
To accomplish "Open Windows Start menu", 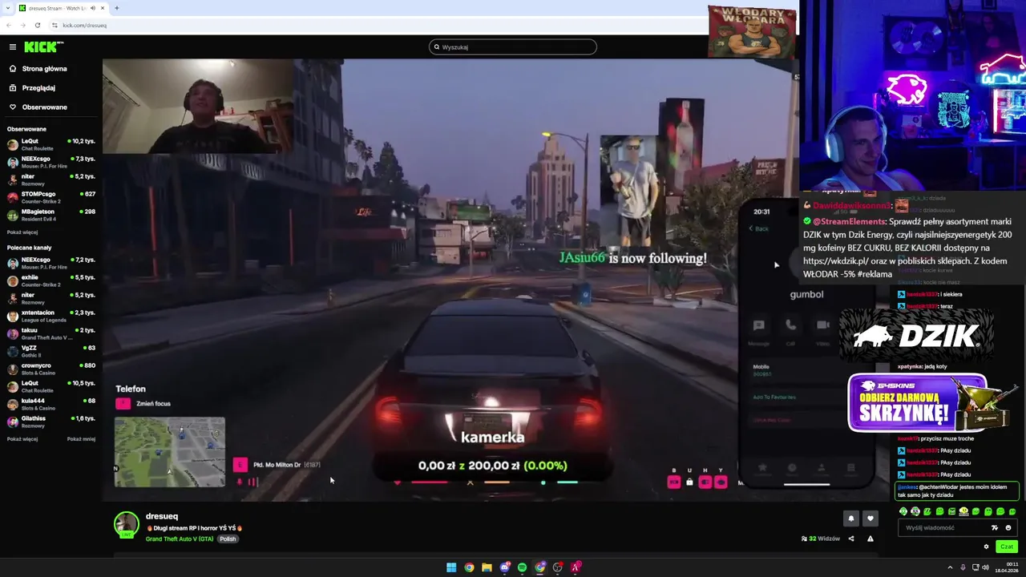I will point(451,567).
